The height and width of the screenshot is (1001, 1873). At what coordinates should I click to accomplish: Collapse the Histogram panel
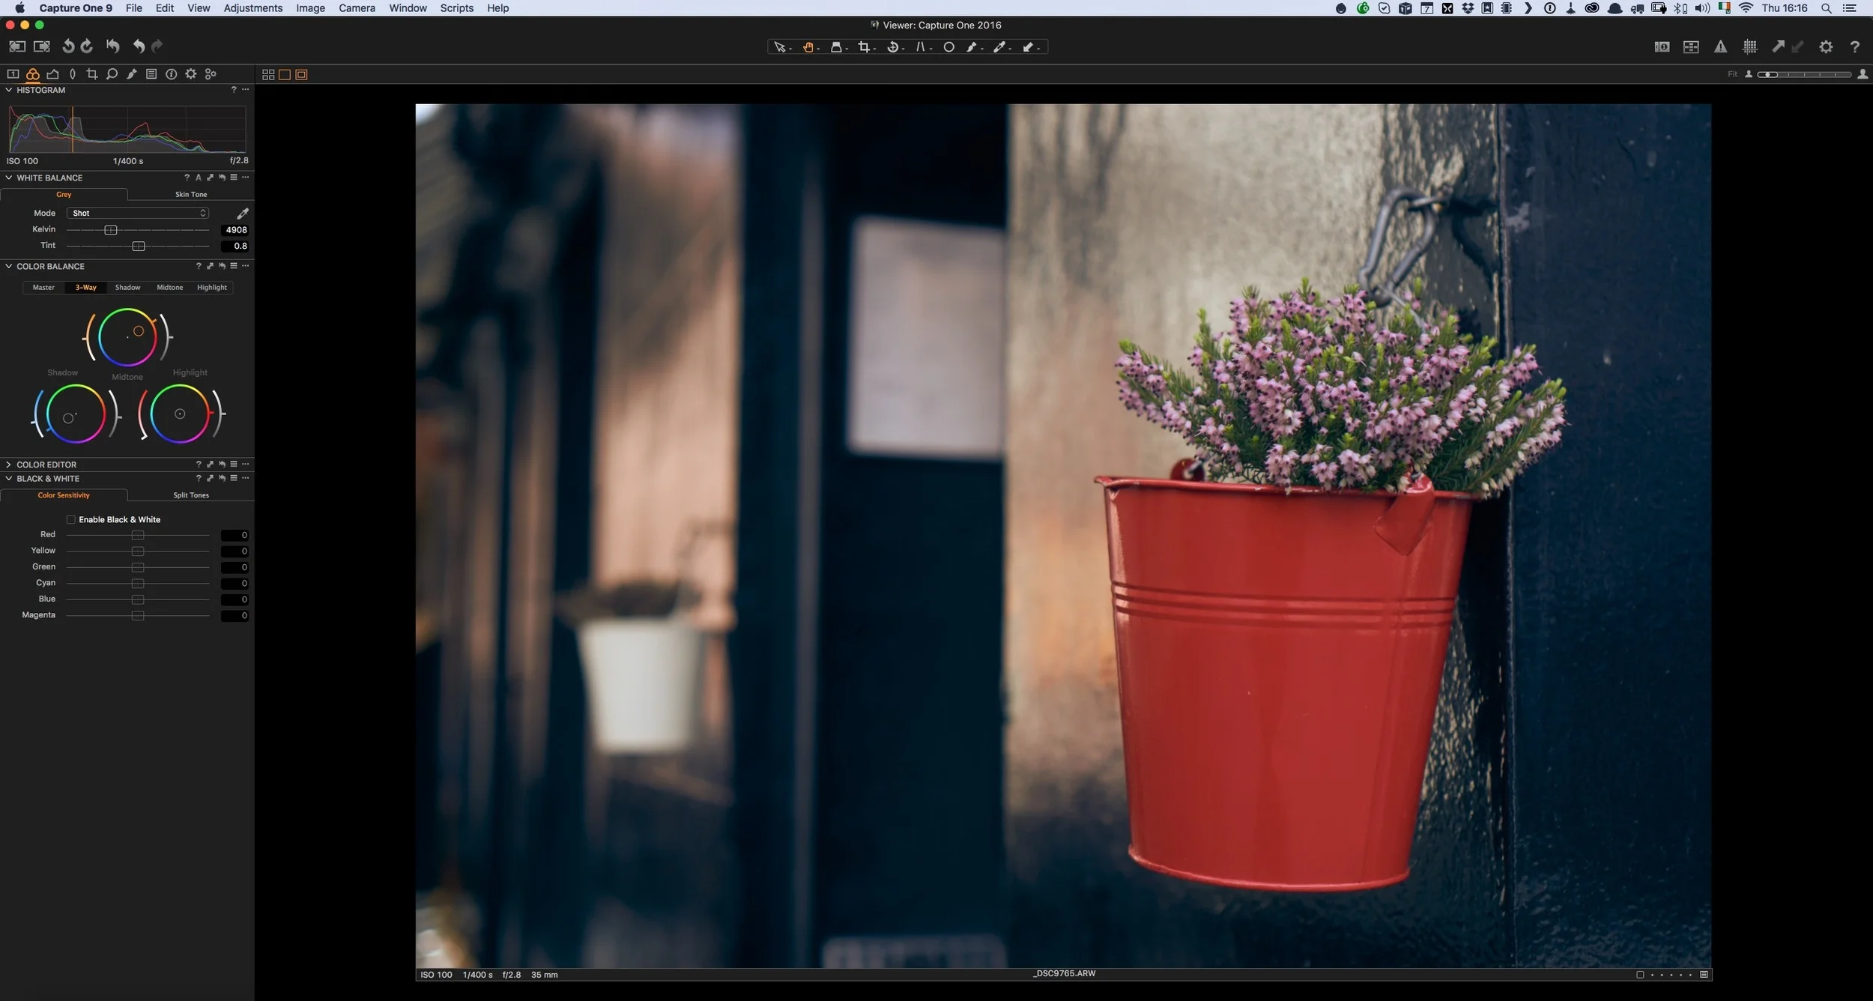tap(8, 90)
